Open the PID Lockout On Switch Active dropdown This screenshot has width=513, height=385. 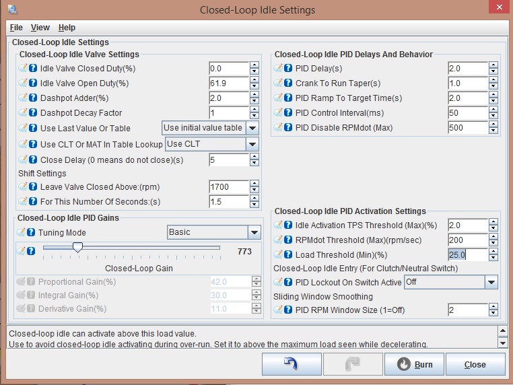coord(491,282)
